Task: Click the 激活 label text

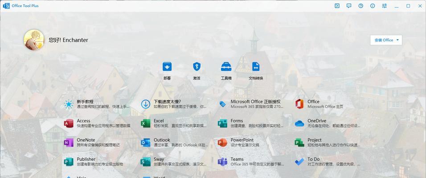Action: 197,78
